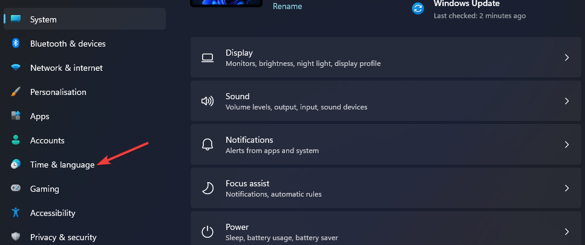
Task: Click the Rename link
Action: [x=287, y=6]
